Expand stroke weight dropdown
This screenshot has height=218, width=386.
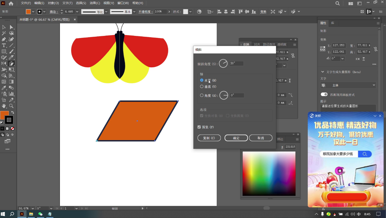point(77,12)
